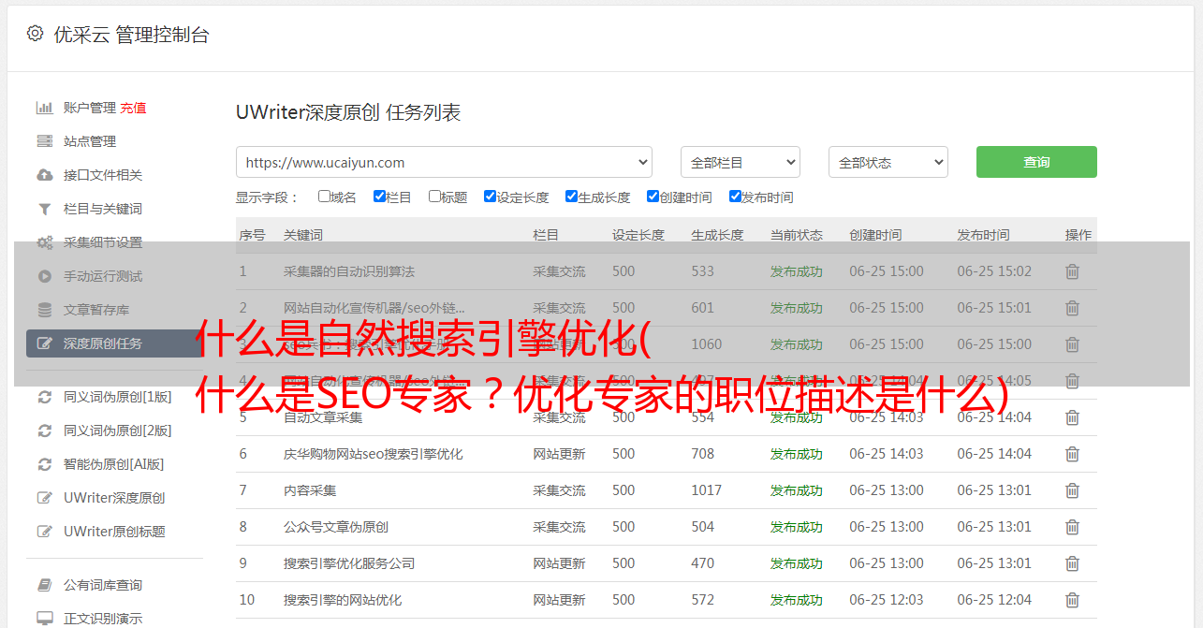The height and width of the screenshot is (628, 1203).
Task: Click trash icon for 搜索引擎的网站优化 row
Action: 1072,600
